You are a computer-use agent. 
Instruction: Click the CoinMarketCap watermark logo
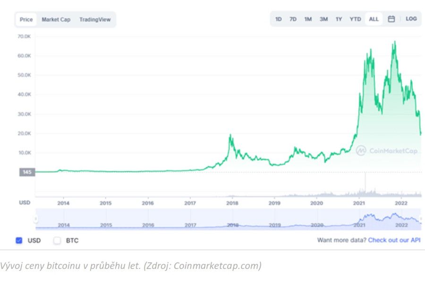(386, 150)
